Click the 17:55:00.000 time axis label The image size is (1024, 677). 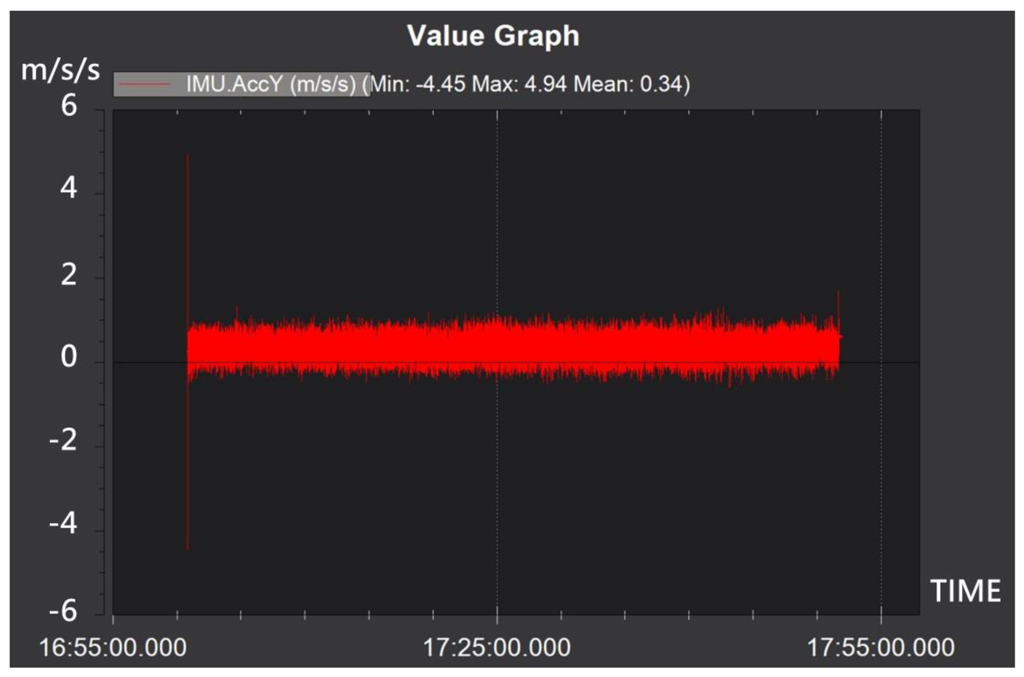coord(881,648)
